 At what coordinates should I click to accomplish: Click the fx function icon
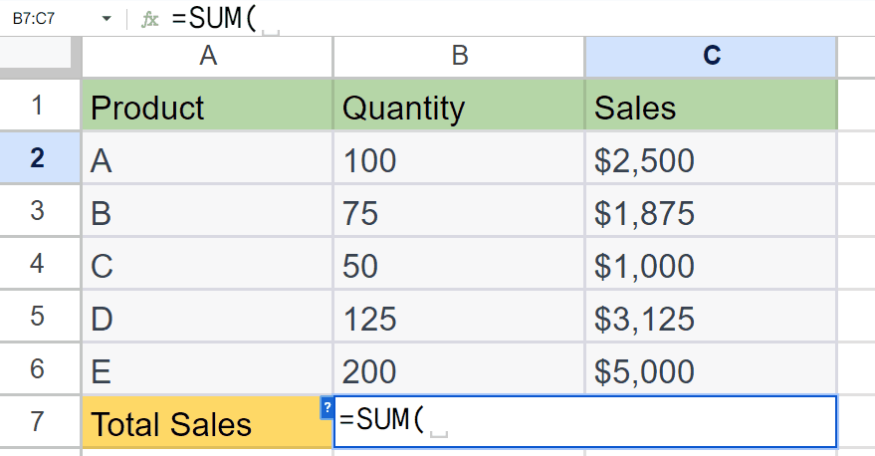[149, 20]
